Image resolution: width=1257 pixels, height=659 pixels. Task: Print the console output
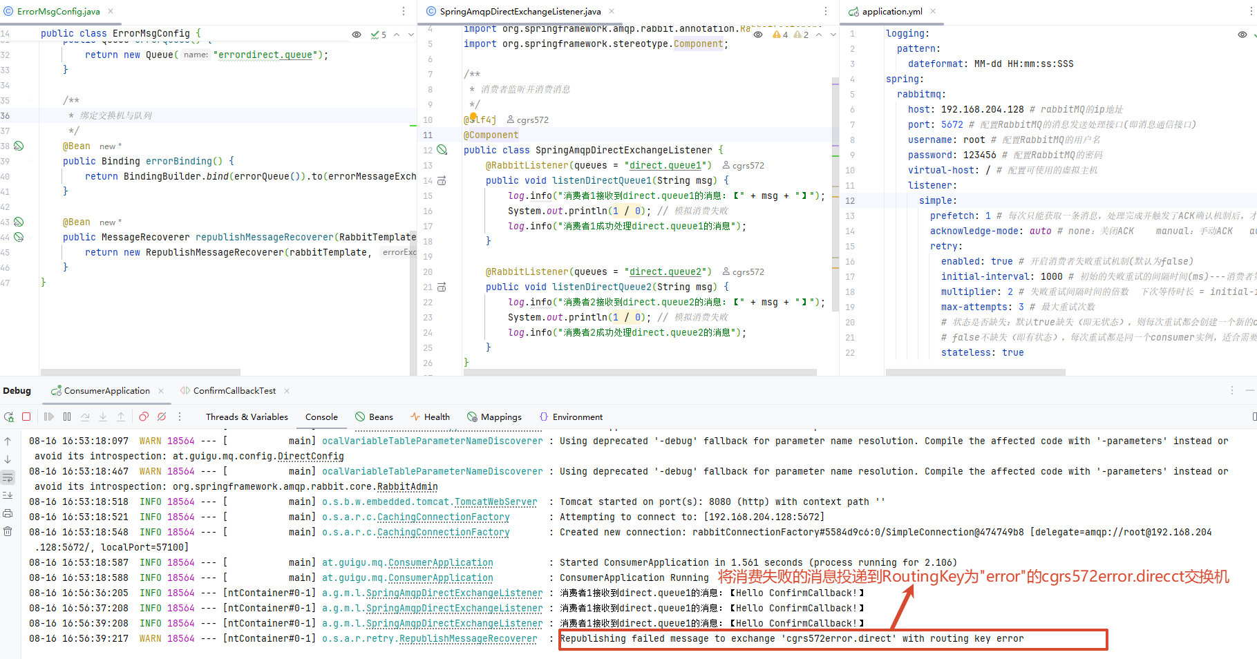(8, 513)
